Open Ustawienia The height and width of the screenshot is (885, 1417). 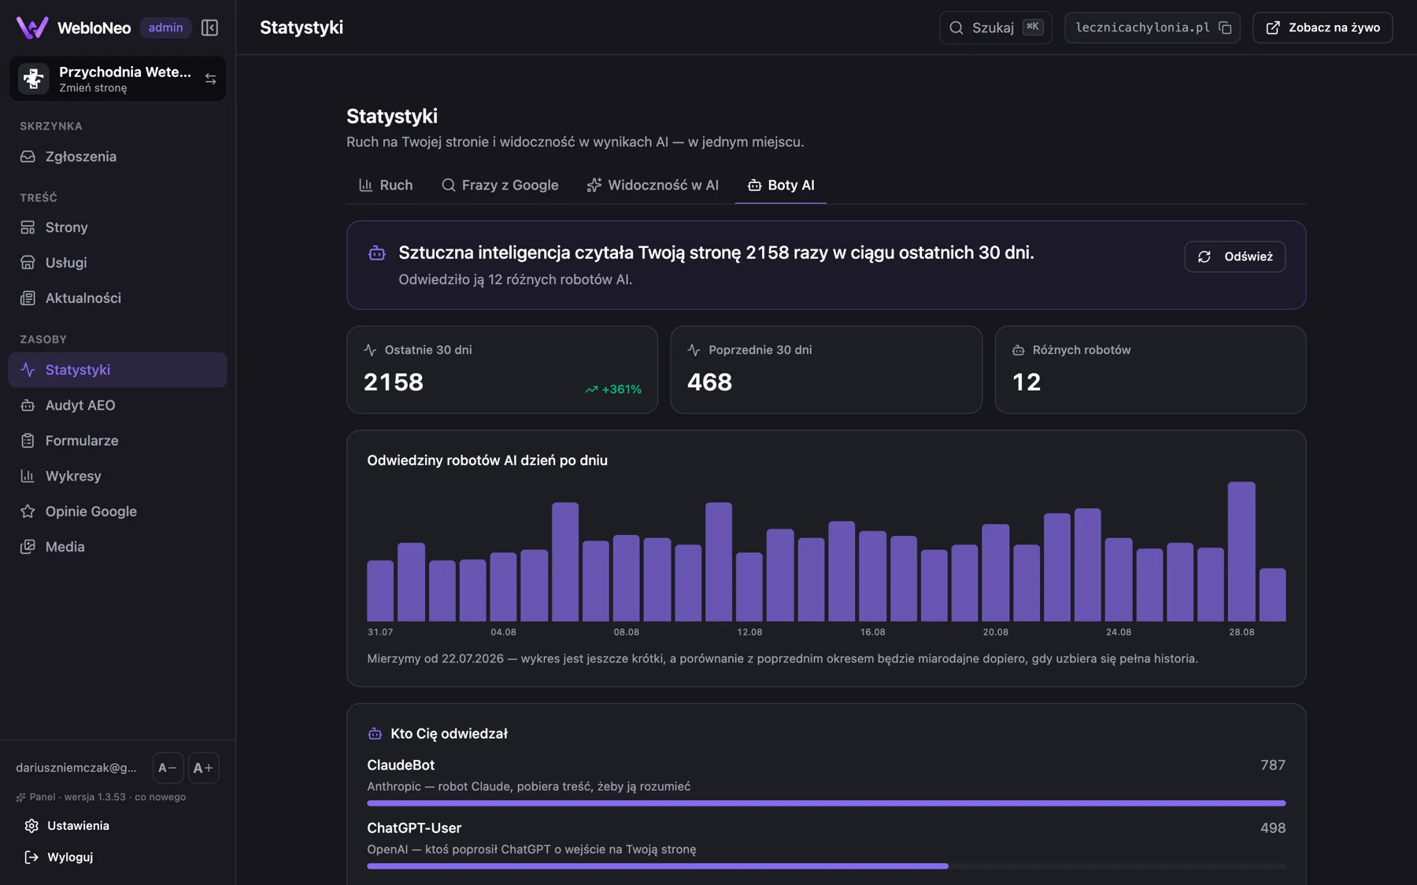(117, 826)
